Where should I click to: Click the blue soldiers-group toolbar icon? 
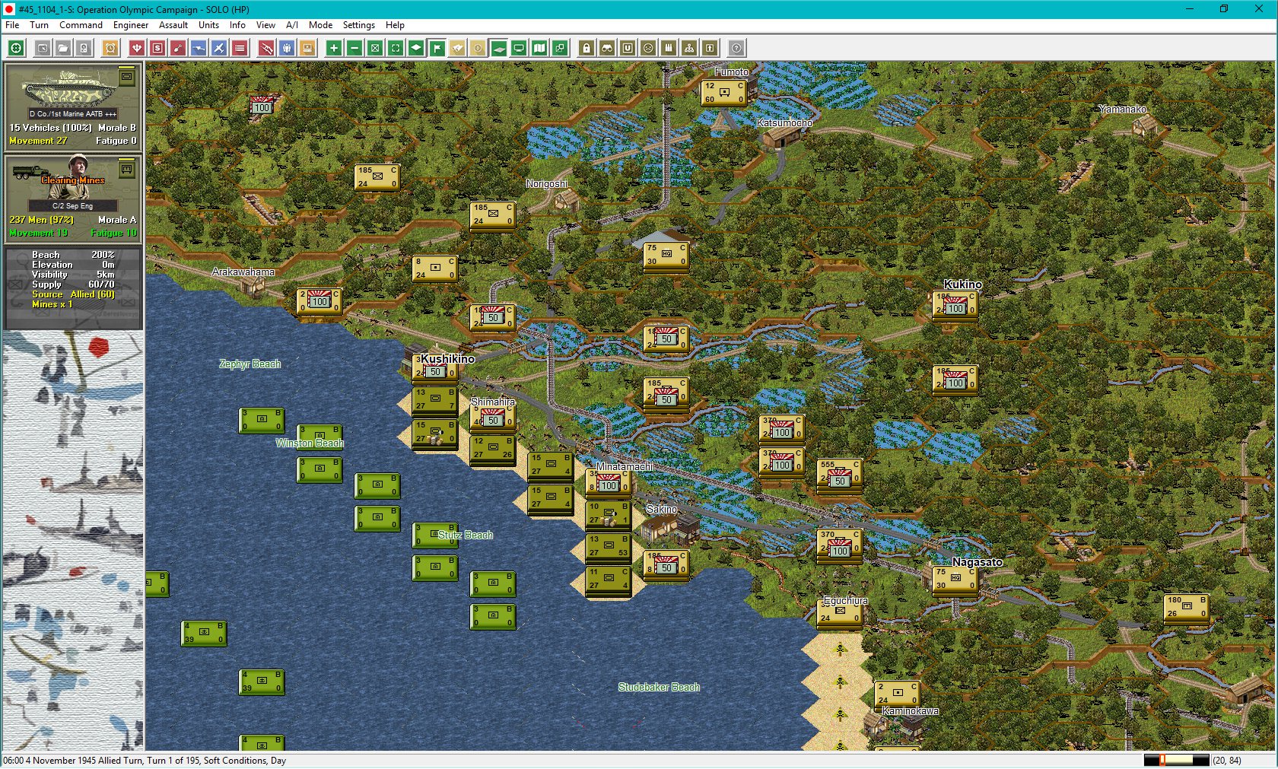287,48
